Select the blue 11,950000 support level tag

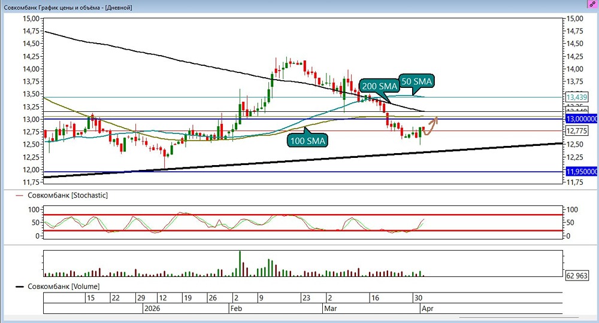582,172
